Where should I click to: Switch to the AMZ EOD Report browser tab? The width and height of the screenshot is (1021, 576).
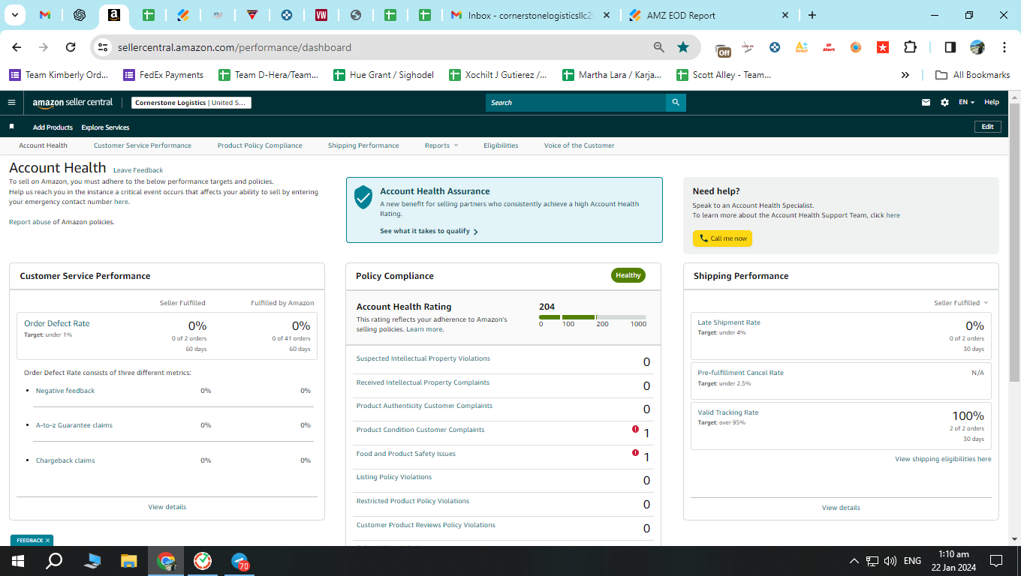click(709, 15)
